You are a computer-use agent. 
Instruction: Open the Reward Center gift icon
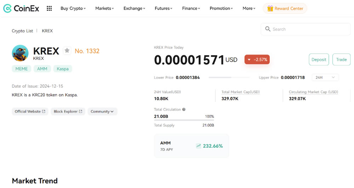click(x=270, y=8)
